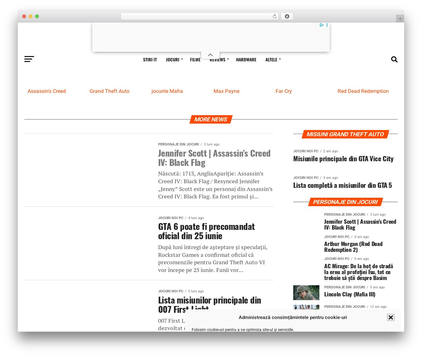Open the jocurile Mafia link
422x357 pixels.
167,91
